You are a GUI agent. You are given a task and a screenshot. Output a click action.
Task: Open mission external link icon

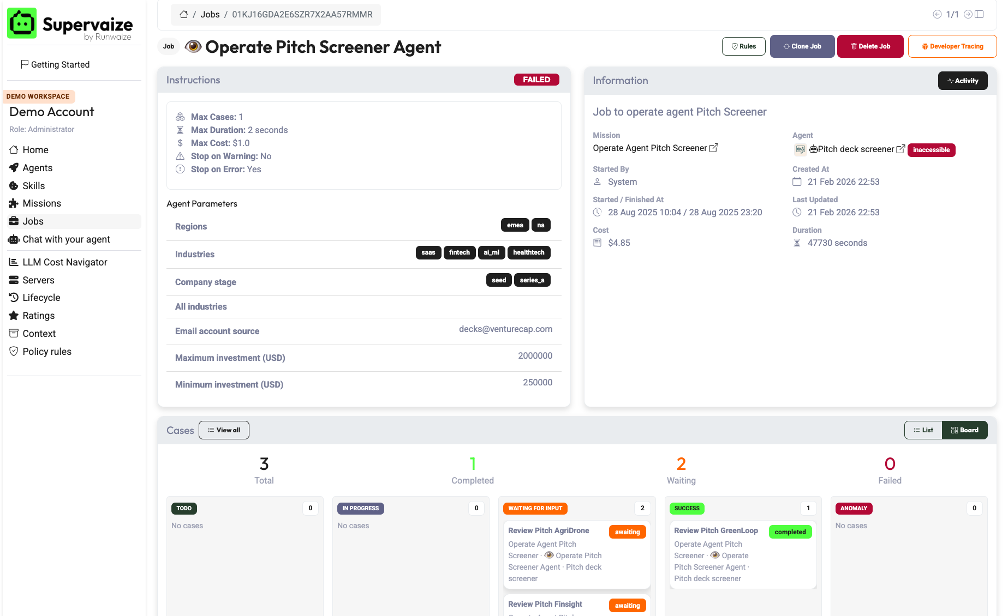[x=714, y=148]
